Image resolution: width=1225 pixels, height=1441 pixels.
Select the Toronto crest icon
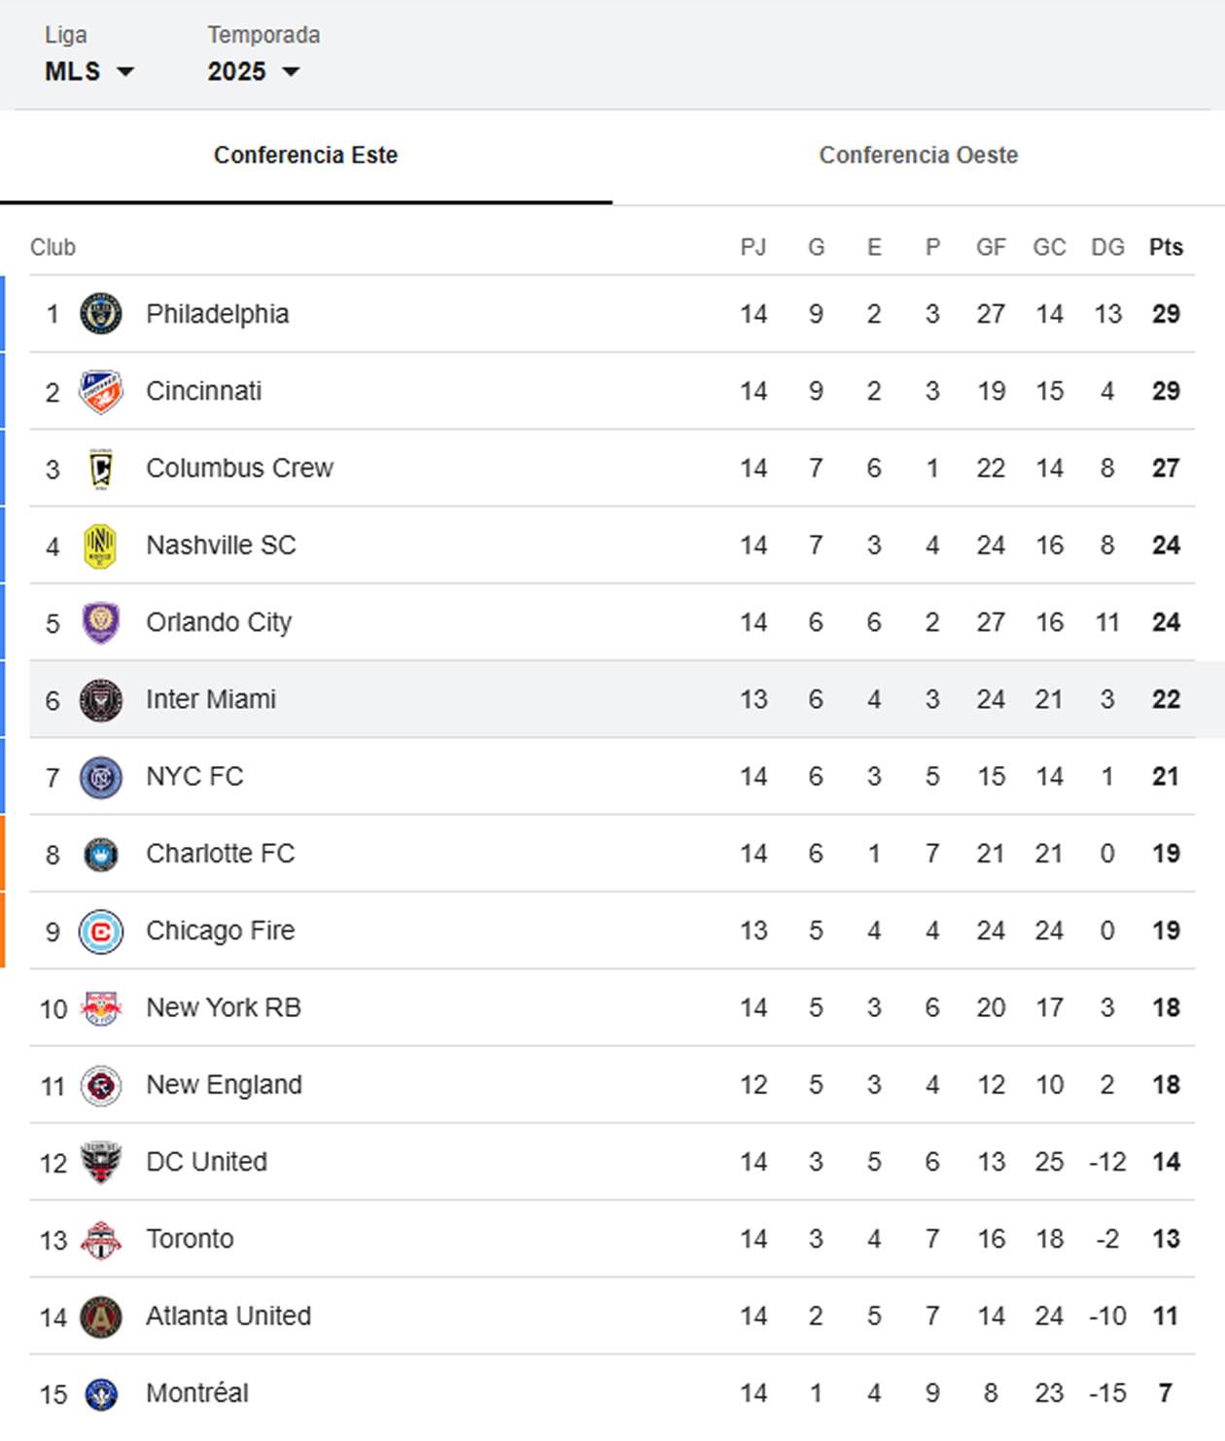102,1239
